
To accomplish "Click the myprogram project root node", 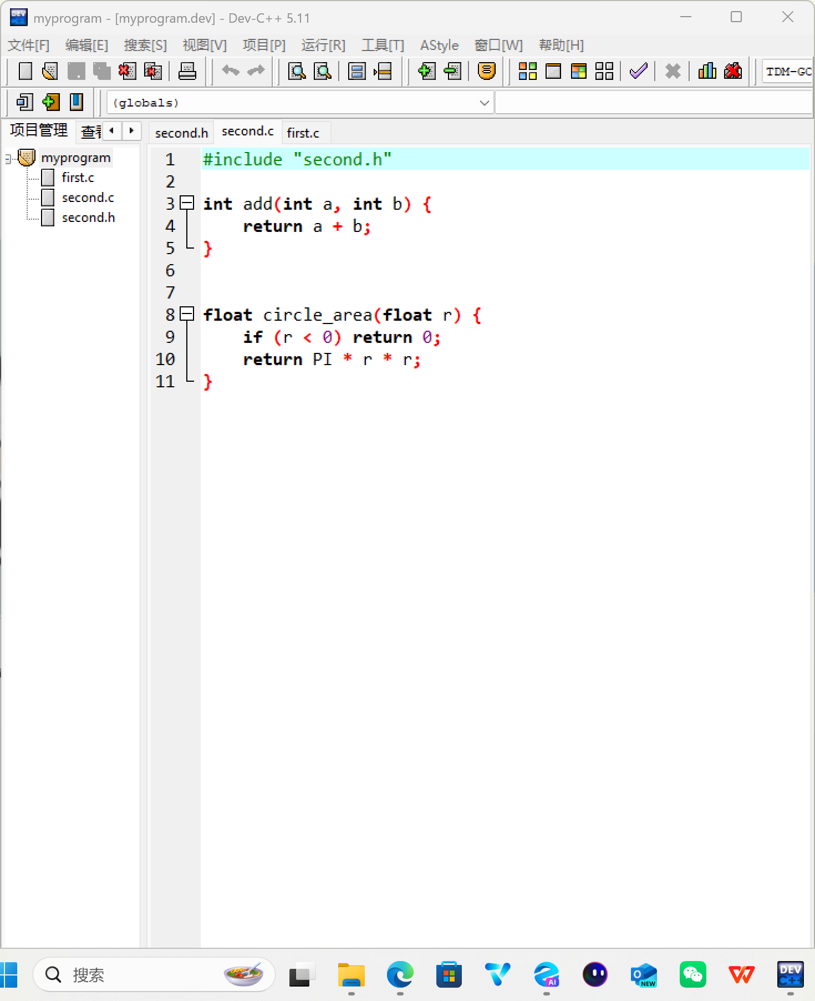I will coord(76,158).
